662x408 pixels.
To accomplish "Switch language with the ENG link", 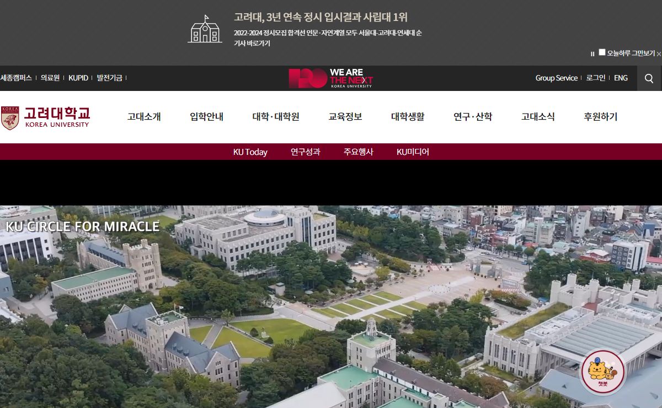I will point(621,78).
